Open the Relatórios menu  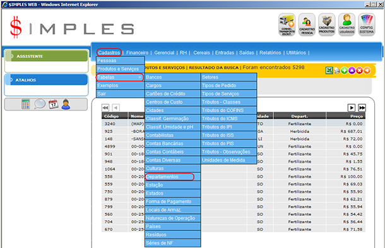point(270,52)
